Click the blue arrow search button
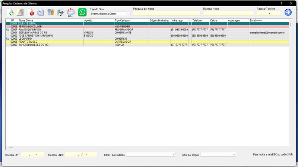This screenshot has width=298, height=167. point(288,12)
